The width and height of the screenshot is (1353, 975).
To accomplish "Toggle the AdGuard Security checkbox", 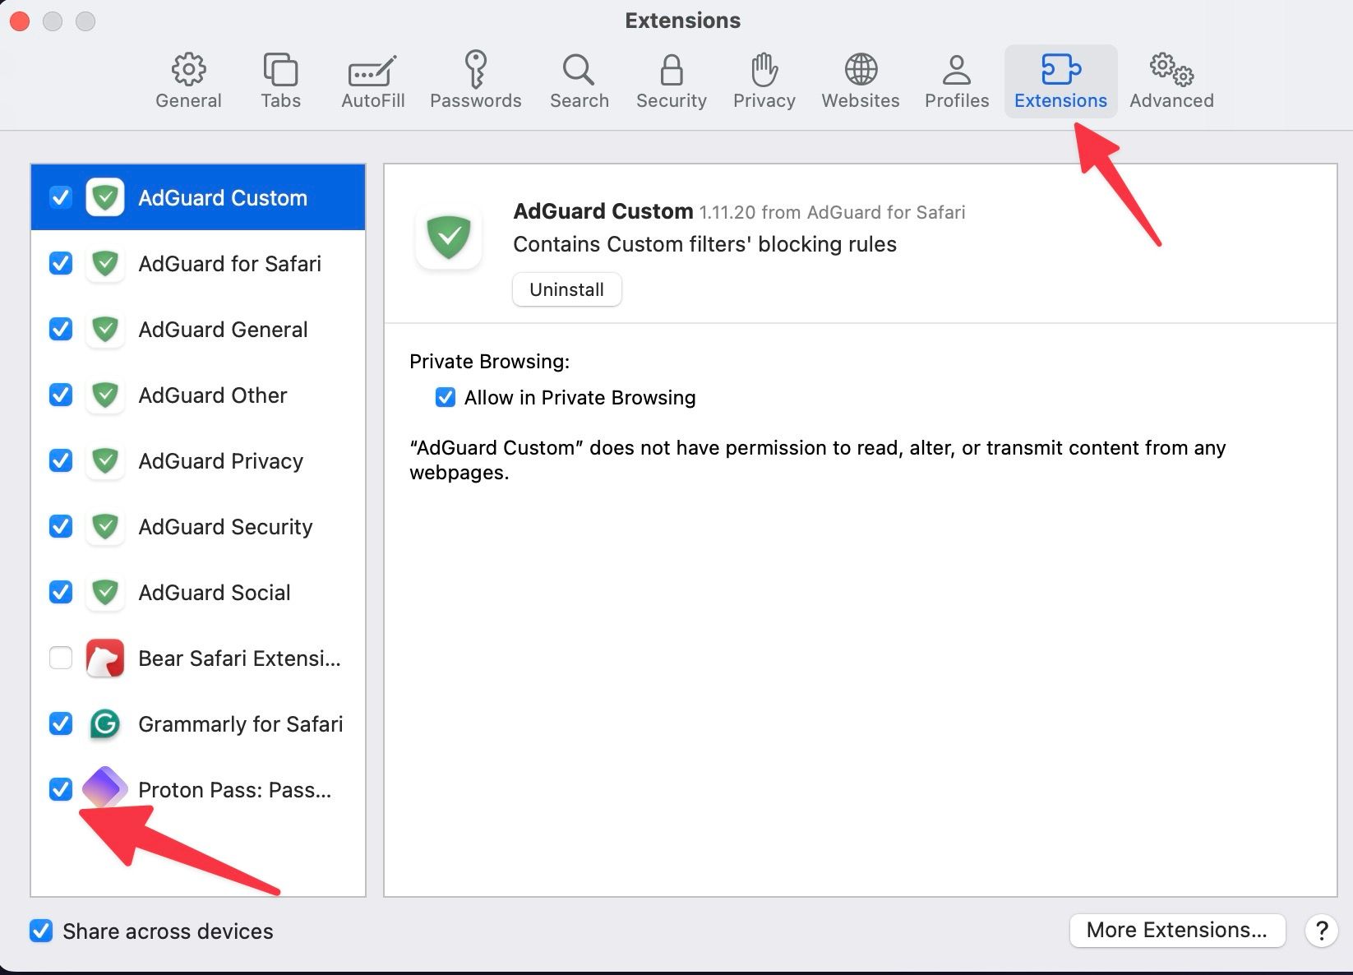I will (x=61, y=526).
